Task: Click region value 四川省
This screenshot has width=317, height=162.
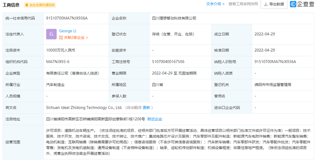Action: pyautogui.click(x=158, y=85)
